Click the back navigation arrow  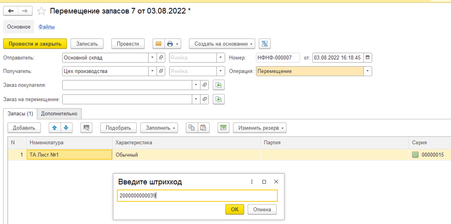pyautogui.click(x=11, y=11)
